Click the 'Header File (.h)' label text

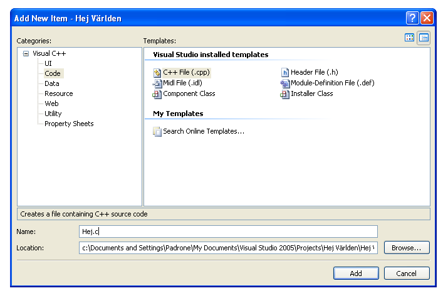pos(315,72)
